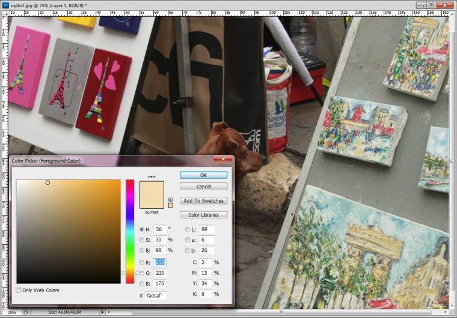The width and height of the screenshot is (457, 318).
Task: Click the Photoshop icon in the title bar
Action: point(5,5)
